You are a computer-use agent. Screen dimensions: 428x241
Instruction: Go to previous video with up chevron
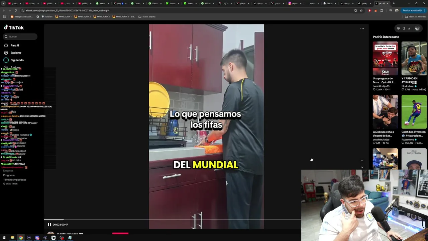tap(362, 161)
